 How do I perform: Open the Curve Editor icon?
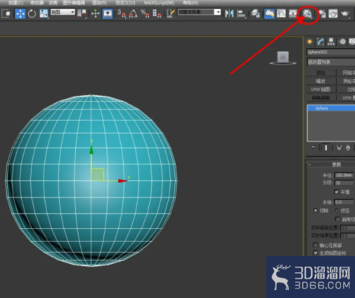(x=281, y=14)
